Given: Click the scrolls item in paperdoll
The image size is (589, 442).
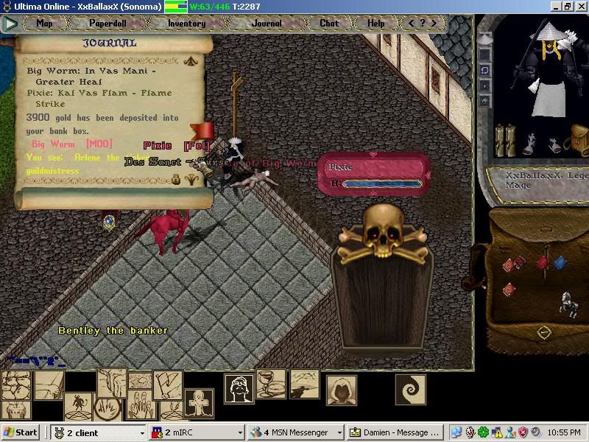Looking at the screenshot, I should pyautogui.click(x=505, y=140).
